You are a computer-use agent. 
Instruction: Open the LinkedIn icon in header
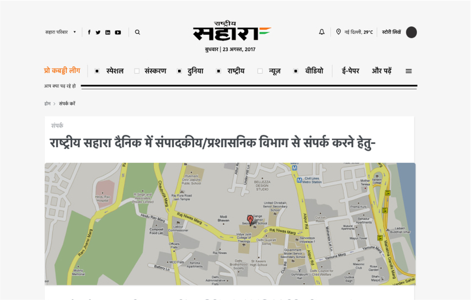(x=107, y=32)
